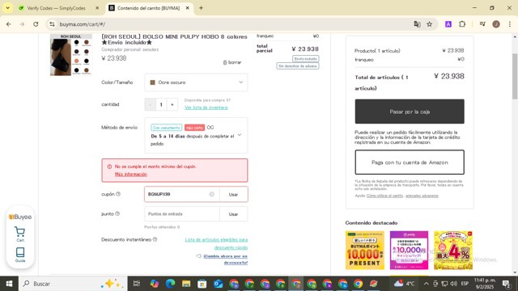Go back to the previous page
The height and width of the screenshot is (291, 518).
click(x=9, y=24)
